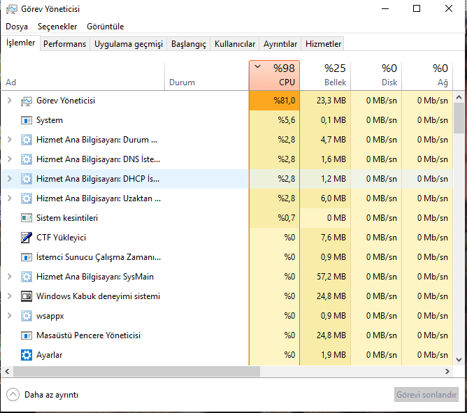Maximize the Görev Yöneticisi window

(x=417, y=8)
